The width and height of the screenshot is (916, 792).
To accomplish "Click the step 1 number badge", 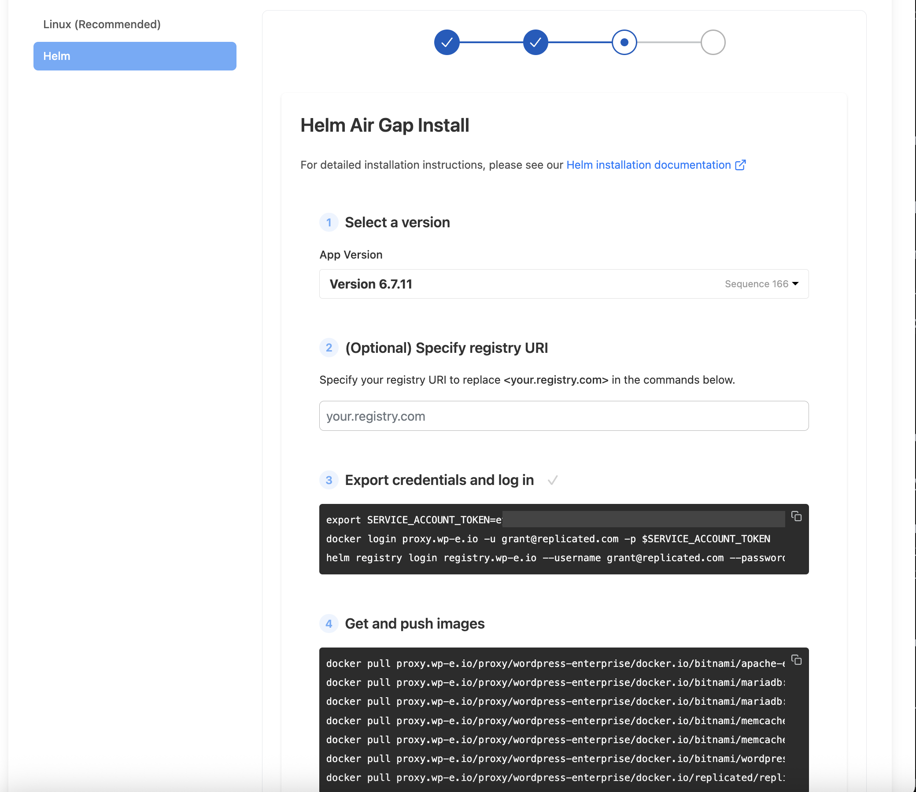I will pyautogui.click(x=329, y=222).
